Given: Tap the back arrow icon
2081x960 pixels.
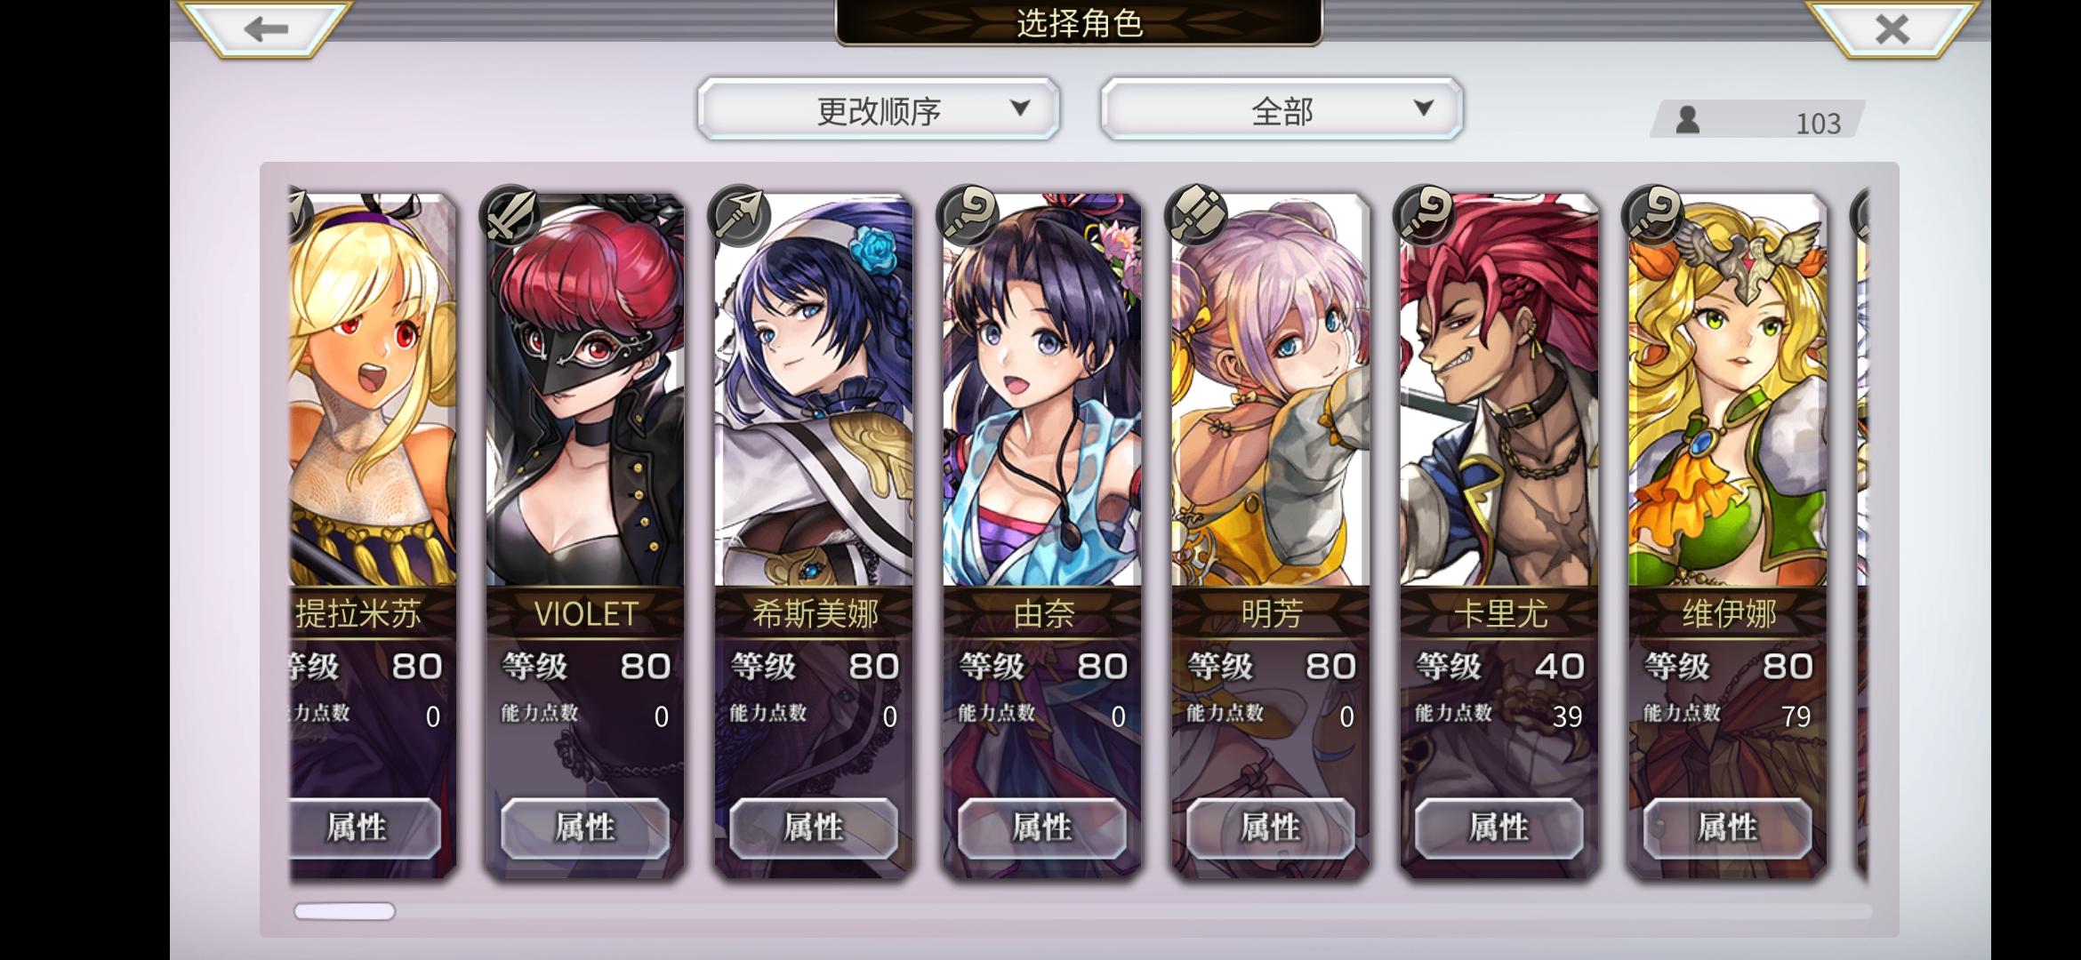Looking at the screenshot, I should 265,28.
